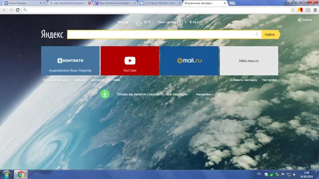Image resolution: width=319 pixels, height=179 pixels.
Task: Open the История link
Action: pyautogui.click(x=114, y=80)
